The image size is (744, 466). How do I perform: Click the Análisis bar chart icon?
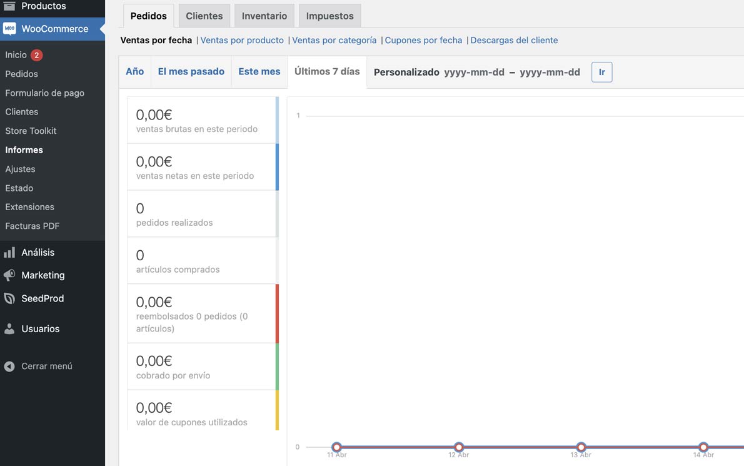[9, 253]
